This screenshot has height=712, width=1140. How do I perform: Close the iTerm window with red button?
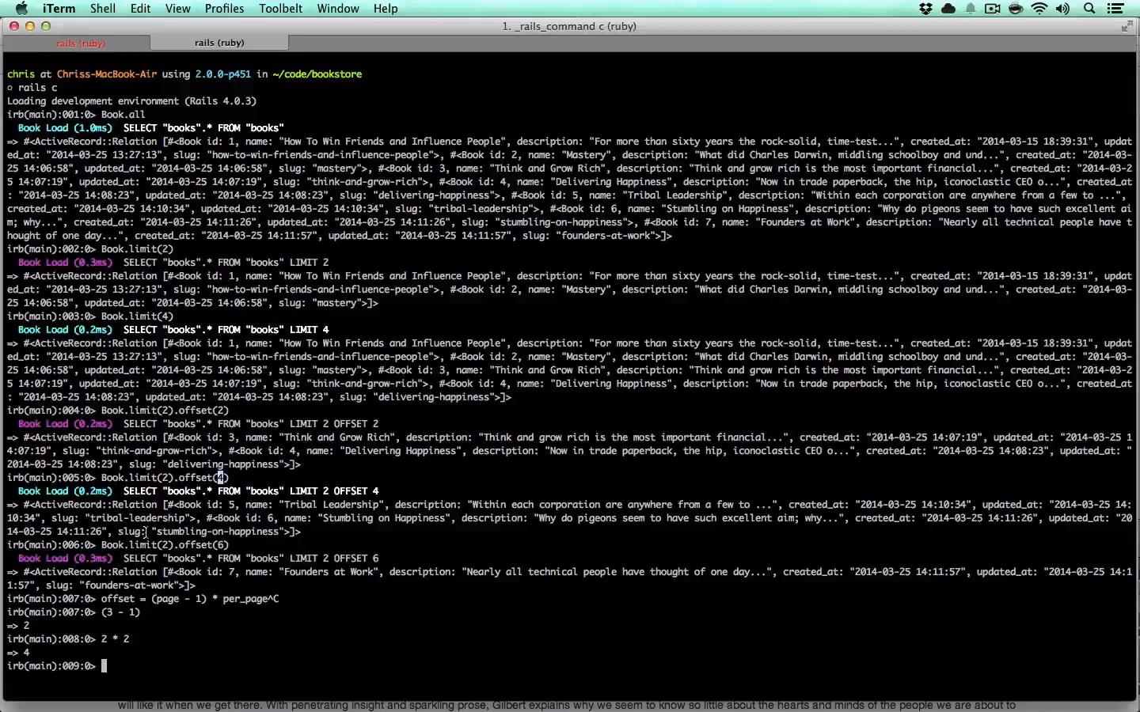(x=14, y=26)
